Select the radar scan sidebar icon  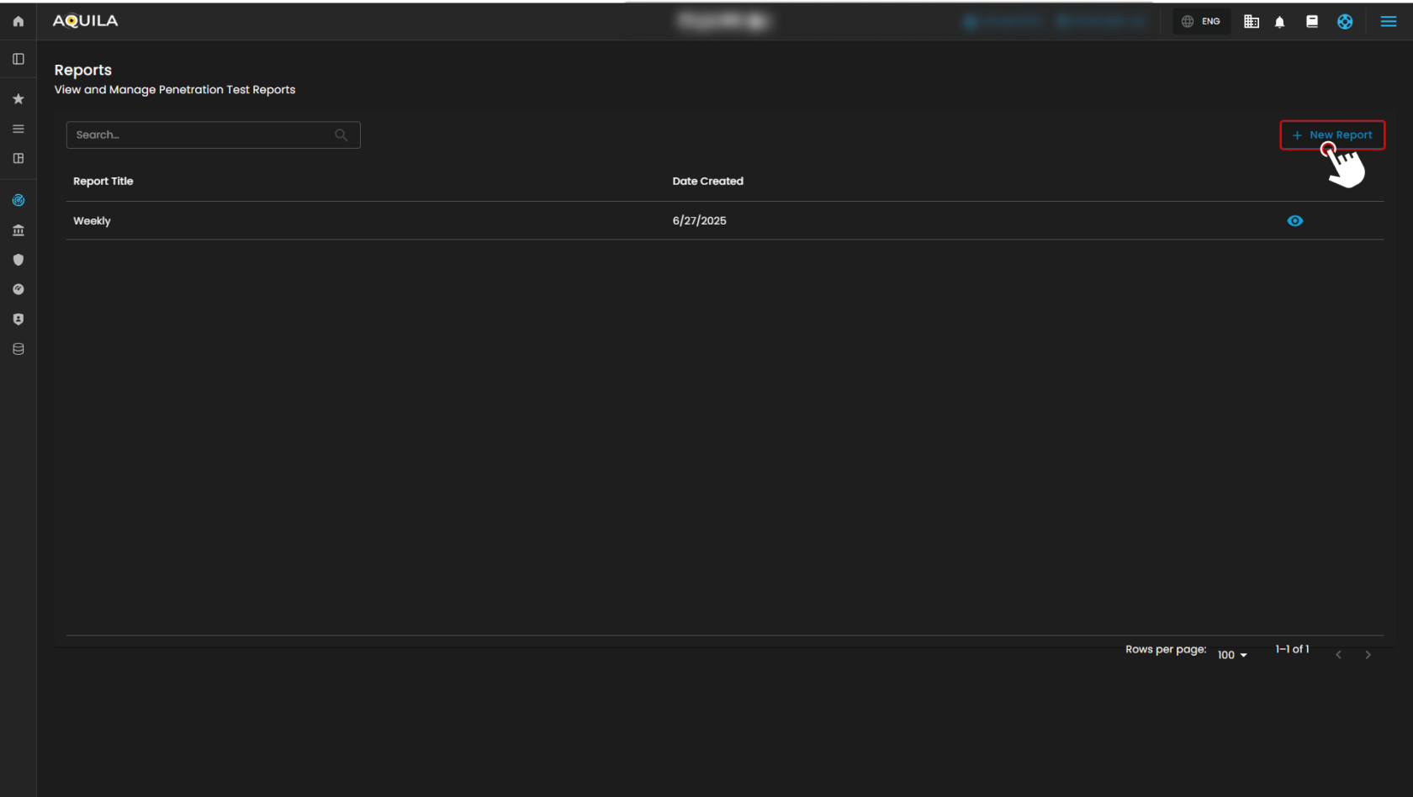point(19,200)
